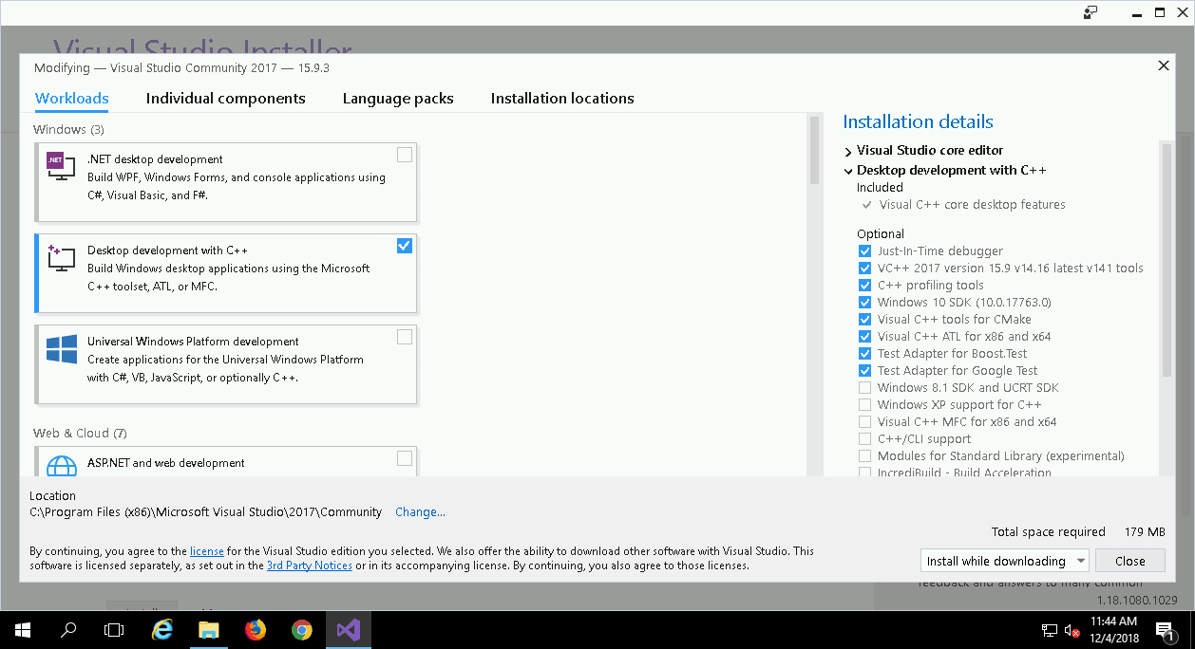Launch Google Chrome from the taskbar
The height and width of the screenshot is (649, 1195).
[x=302, y=630]
